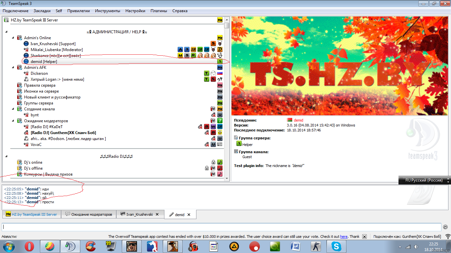Click the Russian flag icon beside Dickerson
This screenshot has width=451, height=253.
click(x=220, y=73)
